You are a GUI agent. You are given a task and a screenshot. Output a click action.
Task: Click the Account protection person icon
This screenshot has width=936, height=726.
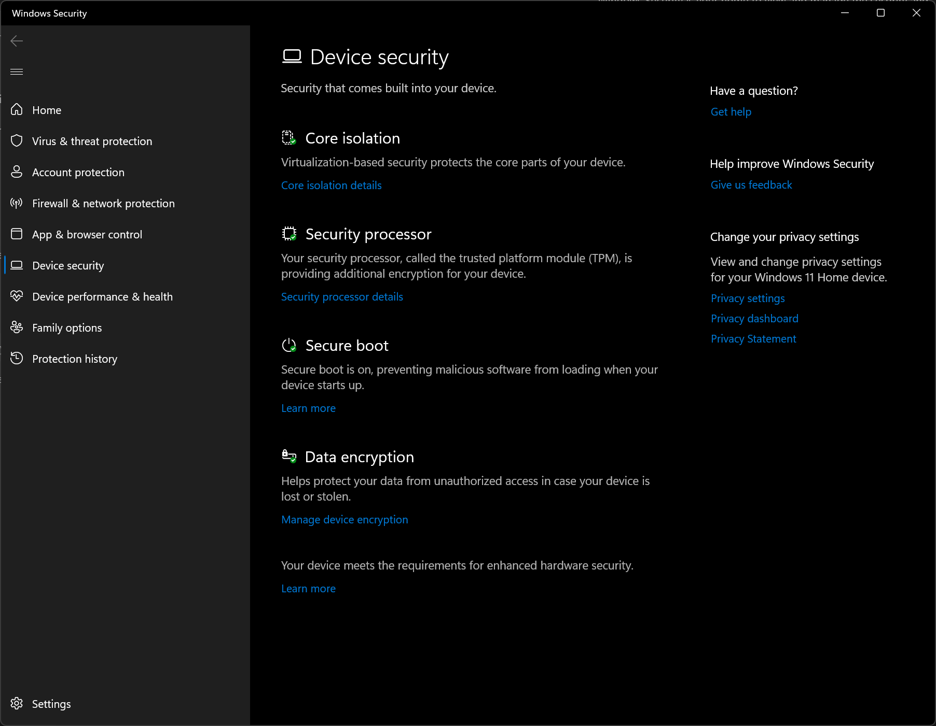tap(17, 172)
